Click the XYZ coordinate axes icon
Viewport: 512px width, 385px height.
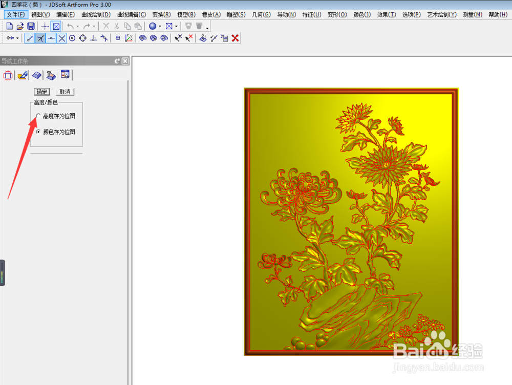tap(129, 38)
